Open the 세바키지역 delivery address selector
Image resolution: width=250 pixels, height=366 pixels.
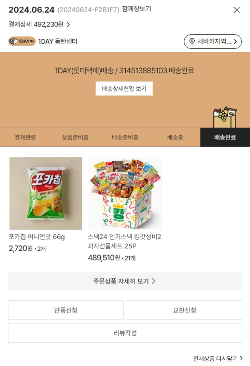pyautogui.click(x=213, y=42)
